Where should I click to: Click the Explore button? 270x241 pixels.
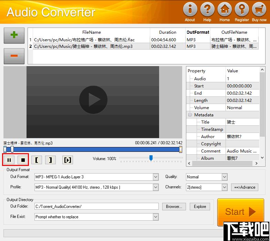tap(200, 207)
